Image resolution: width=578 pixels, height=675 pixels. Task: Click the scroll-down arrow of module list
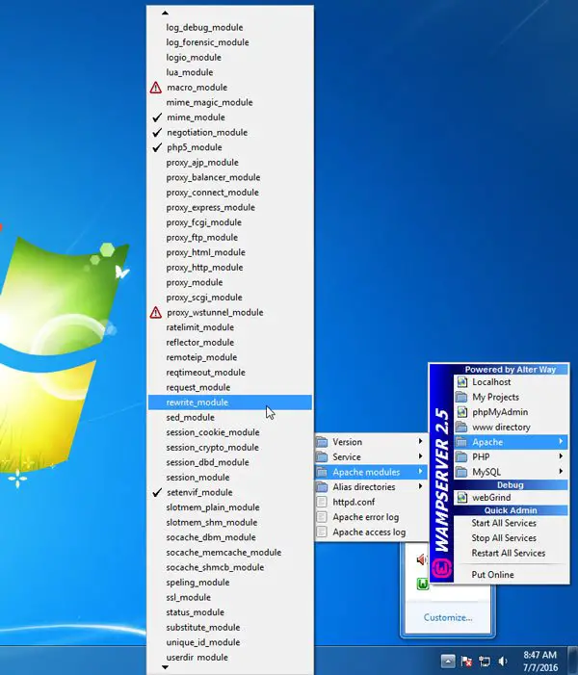[x=165, y=667]
